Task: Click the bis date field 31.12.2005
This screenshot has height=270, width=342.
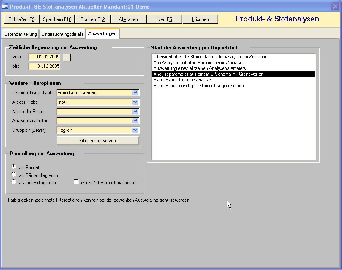Action: point(45,66)
